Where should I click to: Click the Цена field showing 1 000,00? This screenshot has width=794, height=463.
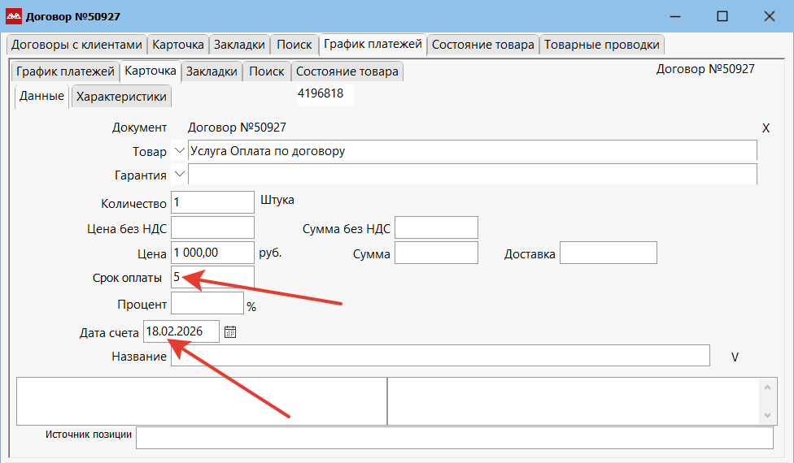212,253
